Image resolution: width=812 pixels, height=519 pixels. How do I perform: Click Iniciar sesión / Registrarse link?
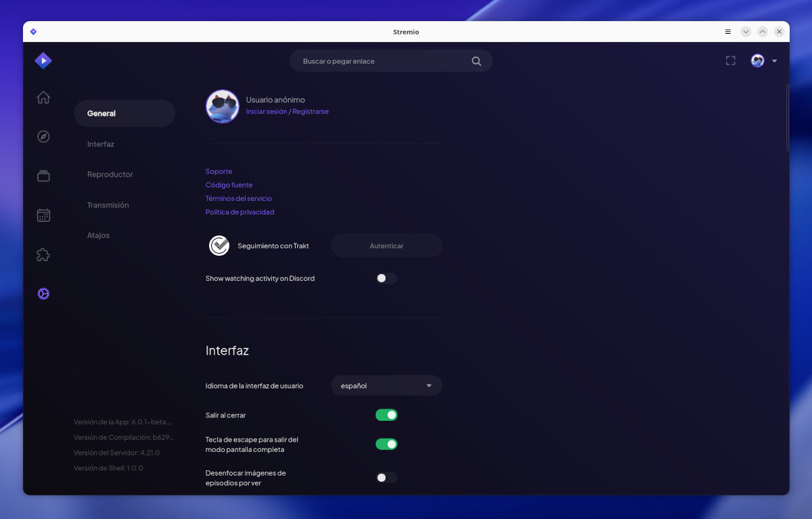pos(288,112)
